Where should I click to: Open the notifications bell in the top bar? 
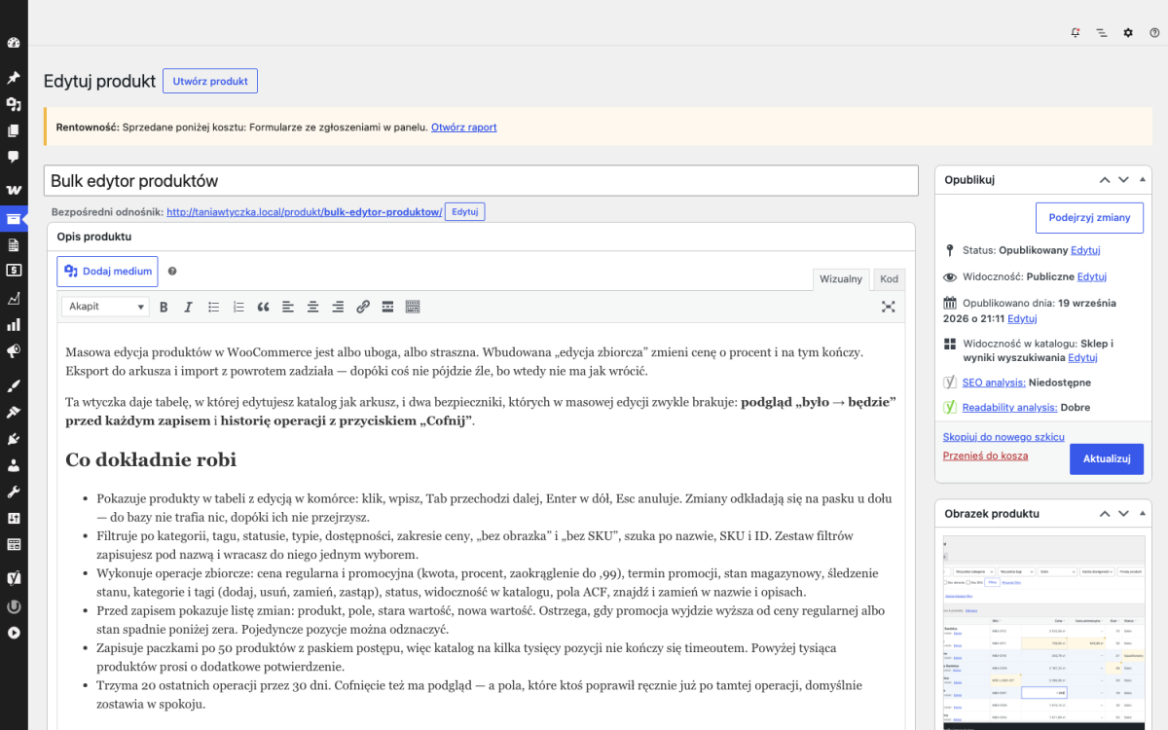click(x=1076, y=32)
